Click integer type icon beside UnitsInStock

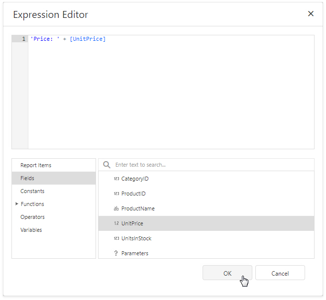point(116,238)
